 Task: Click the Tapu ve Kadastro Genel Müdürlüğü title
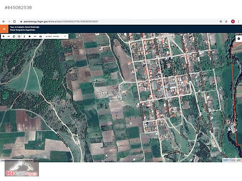click(x=25, y=27)
